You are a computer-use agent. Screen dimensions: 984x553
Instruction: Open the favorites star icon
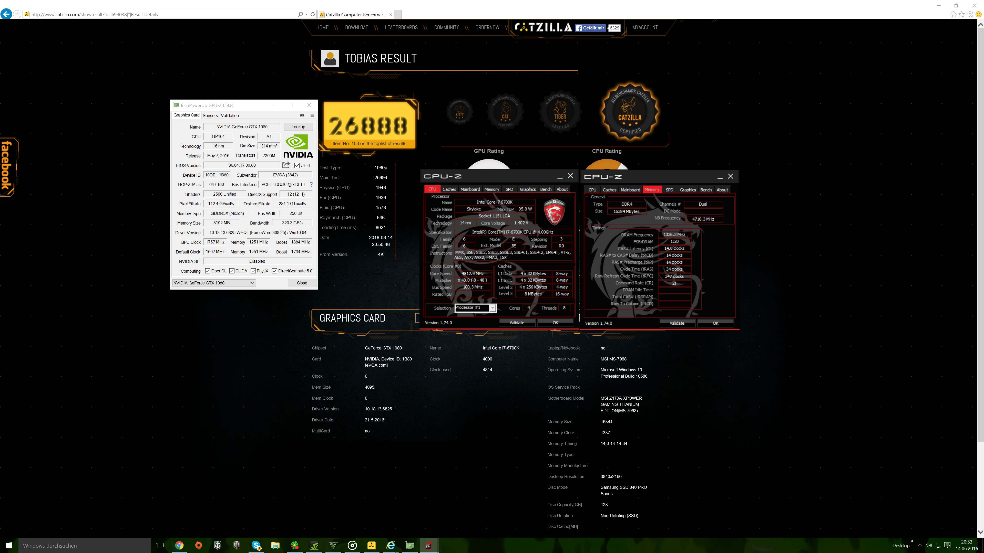tap(961, 15)
